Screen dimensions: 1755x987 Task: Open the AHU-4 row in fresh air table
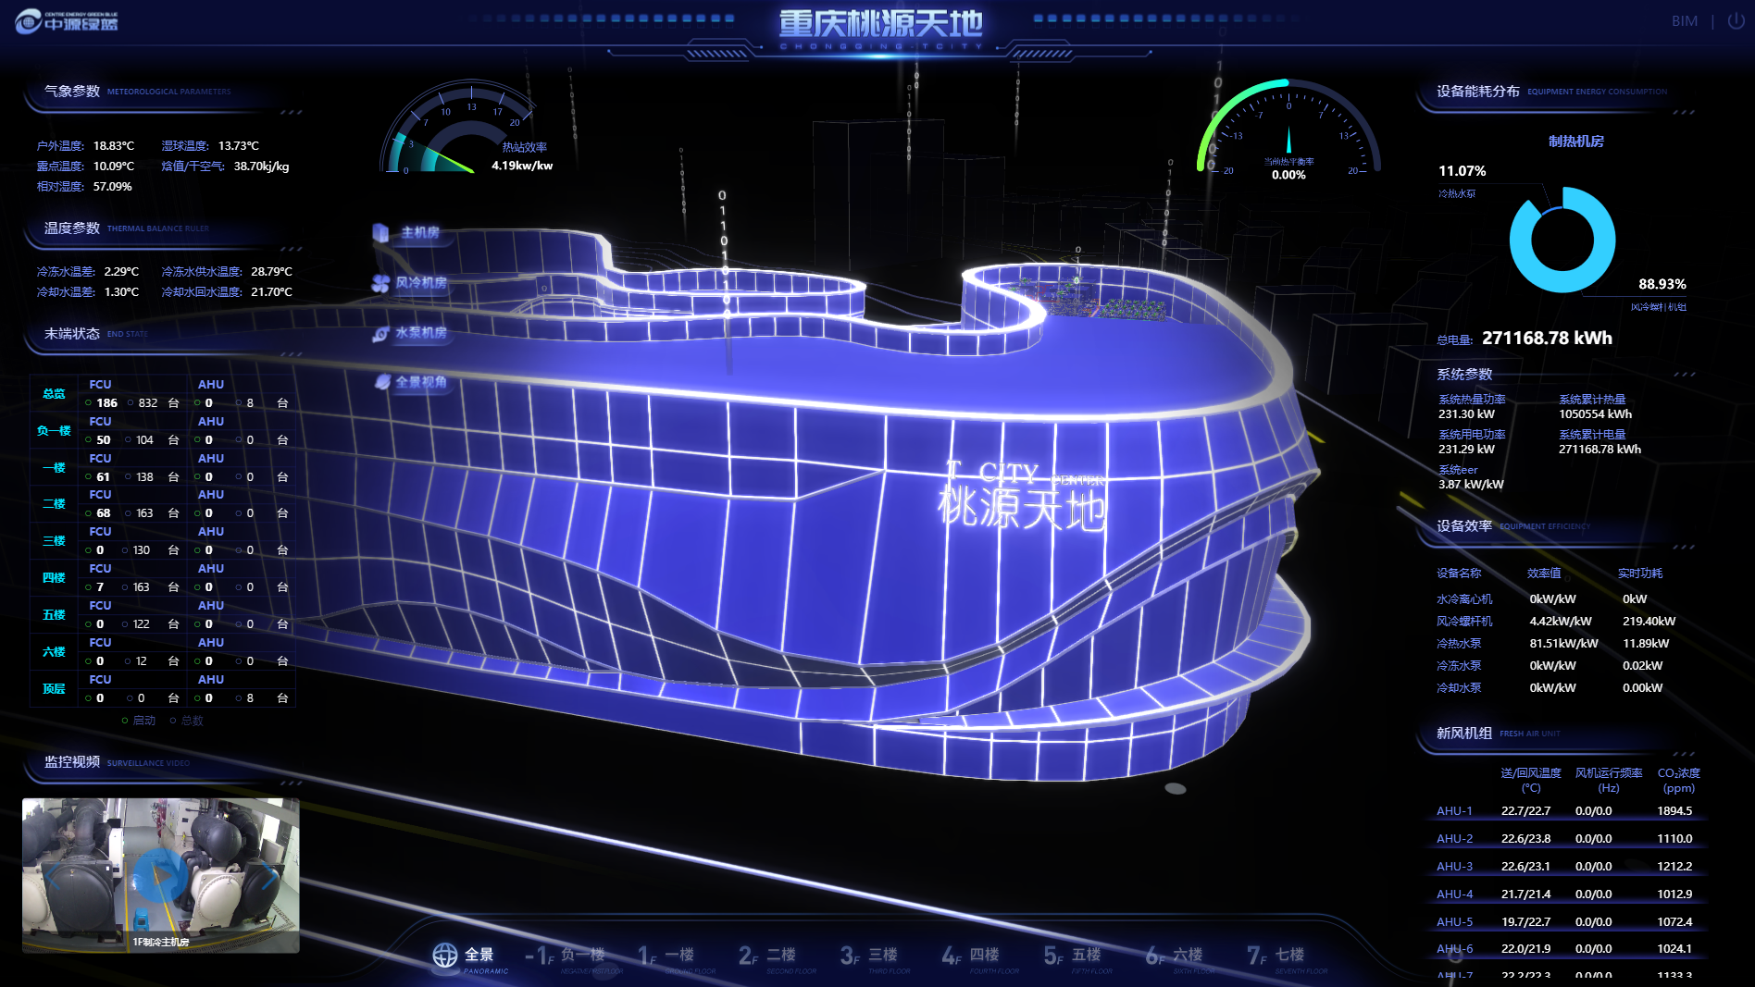coord(1567,894)
